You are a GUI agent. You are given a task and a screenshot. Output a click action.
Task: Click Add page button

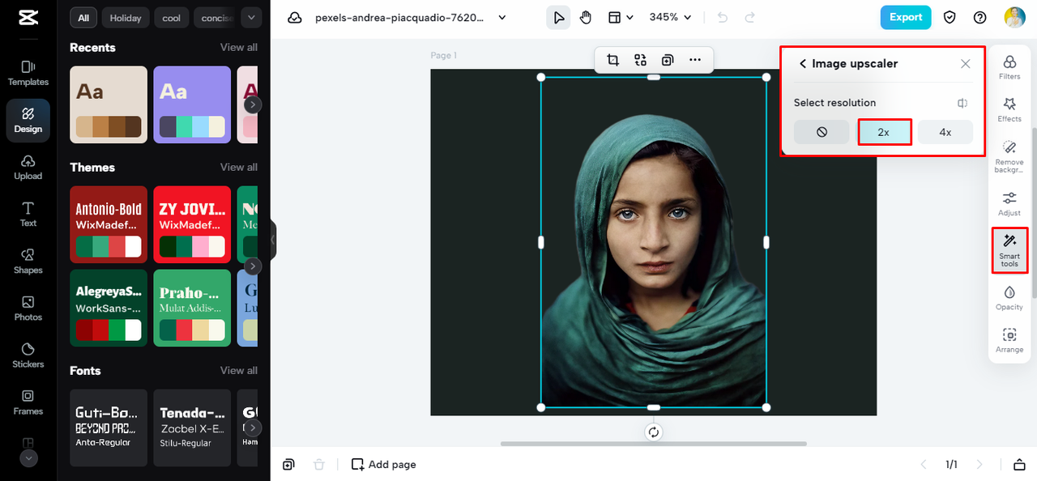[x=383, y=465]
